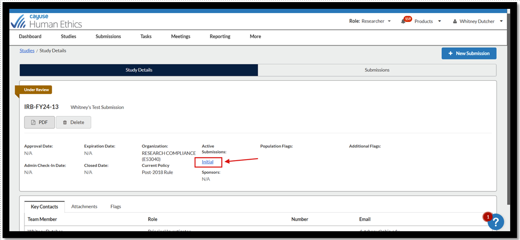520x240 pixels.
Task: Open the More menu item
Action: pos(256,37)
